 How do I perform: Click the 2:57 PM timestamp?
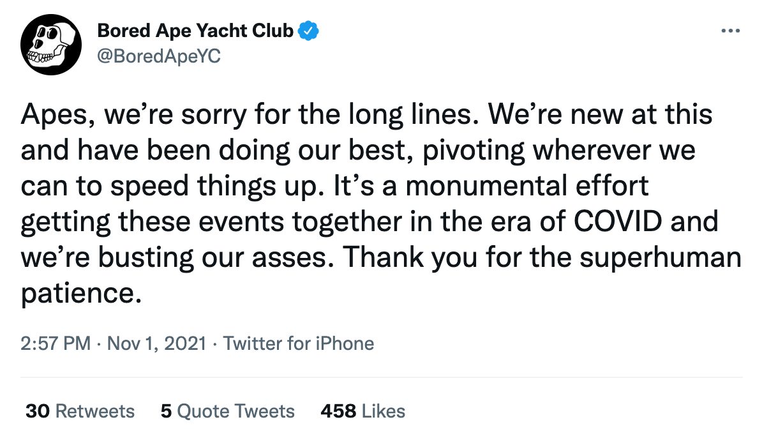[x=56, y=344]
